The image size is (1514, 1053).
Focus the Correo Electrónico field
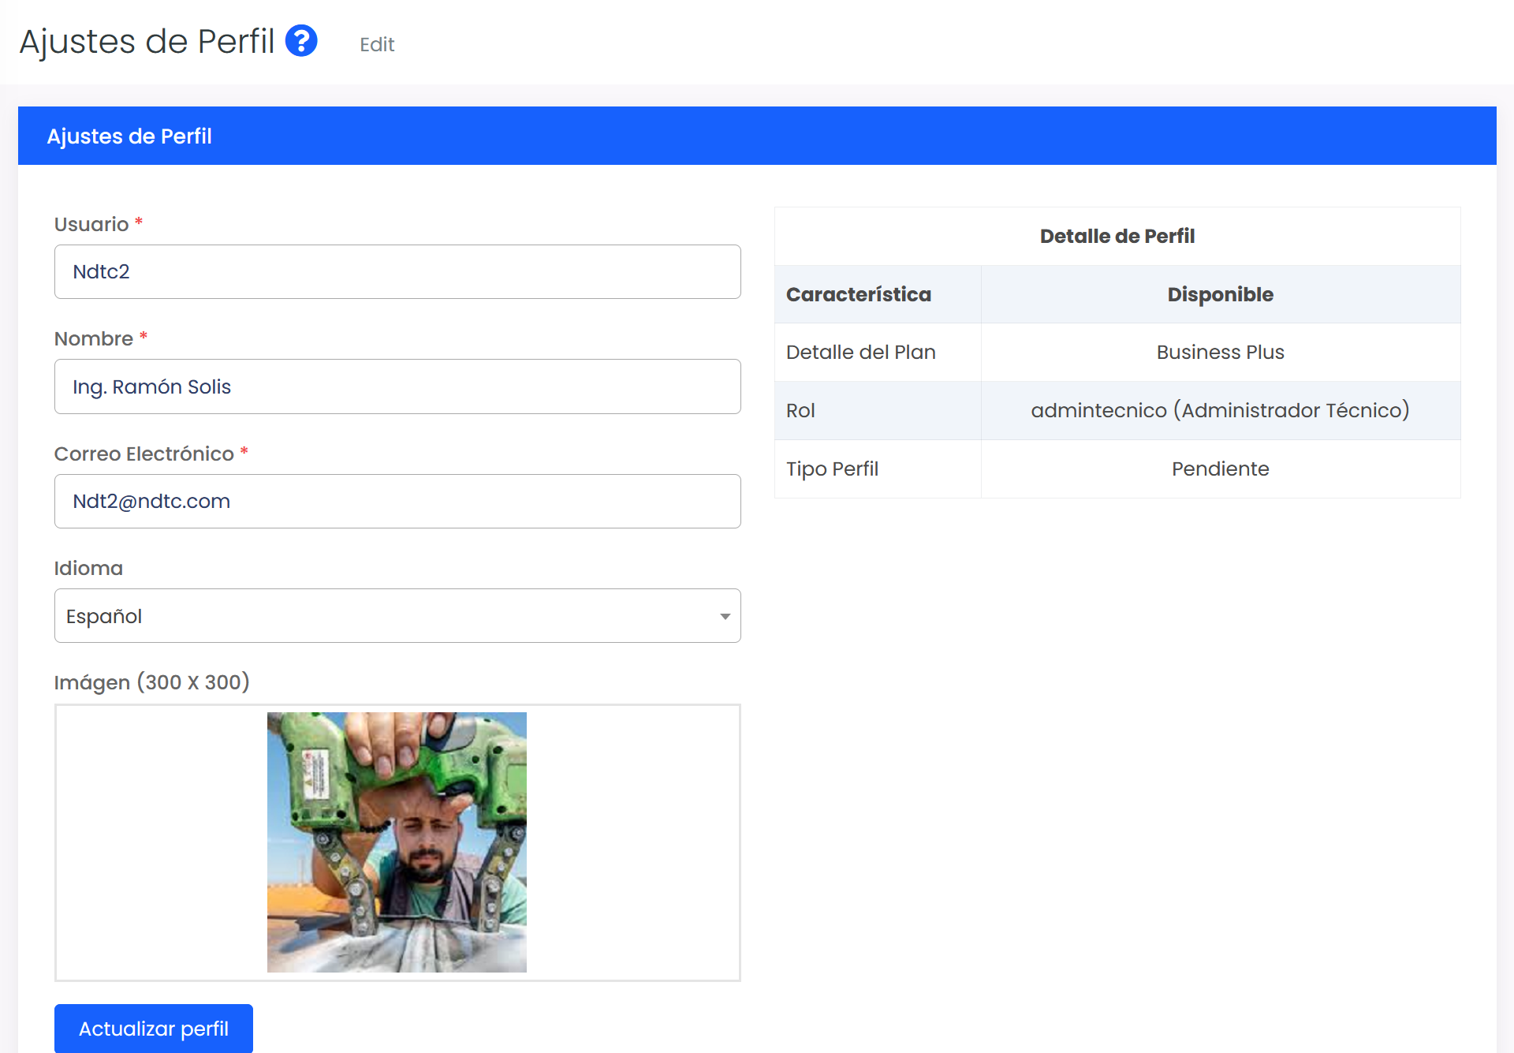(397, 502)
